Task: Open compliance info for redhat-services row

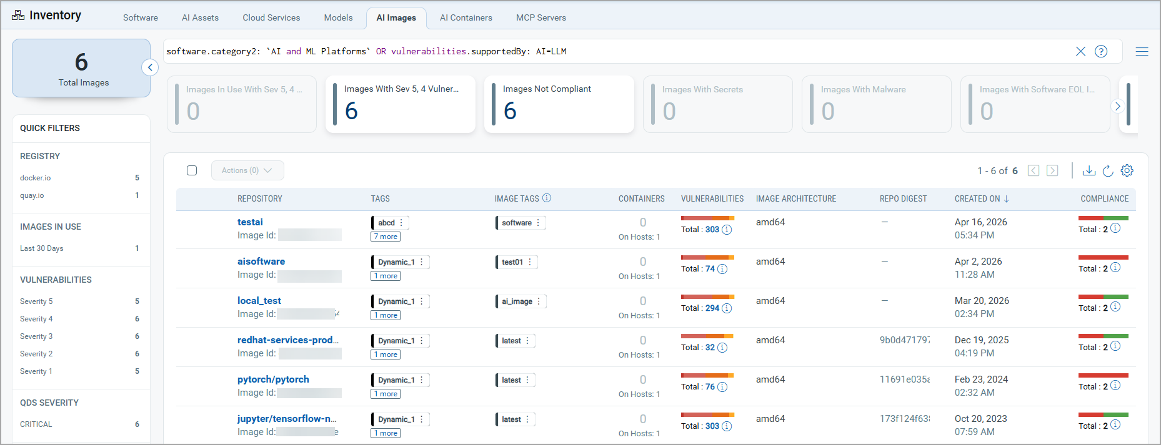Action: [1115, 346]
